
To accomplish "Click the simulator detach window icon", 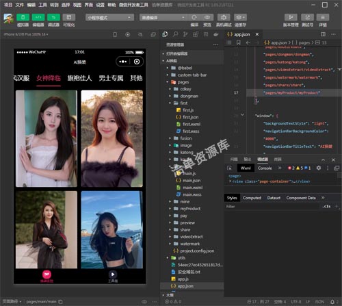I will 153,34.
